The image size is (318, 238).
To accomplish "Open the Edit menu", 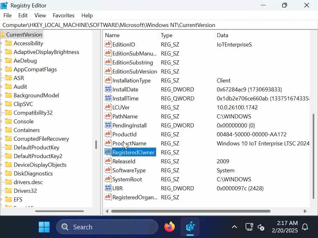I will point(23,15).
